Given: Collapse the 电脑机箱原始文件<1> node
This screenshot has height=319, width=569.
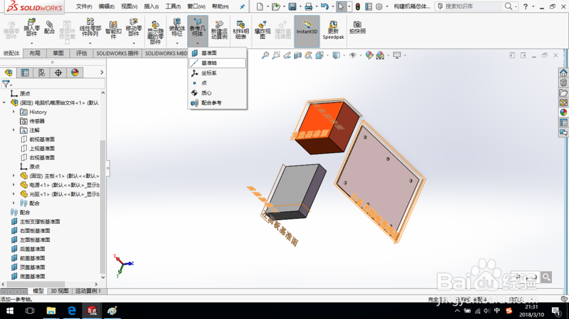Looking at the screenshot, I should coord(5,103).
